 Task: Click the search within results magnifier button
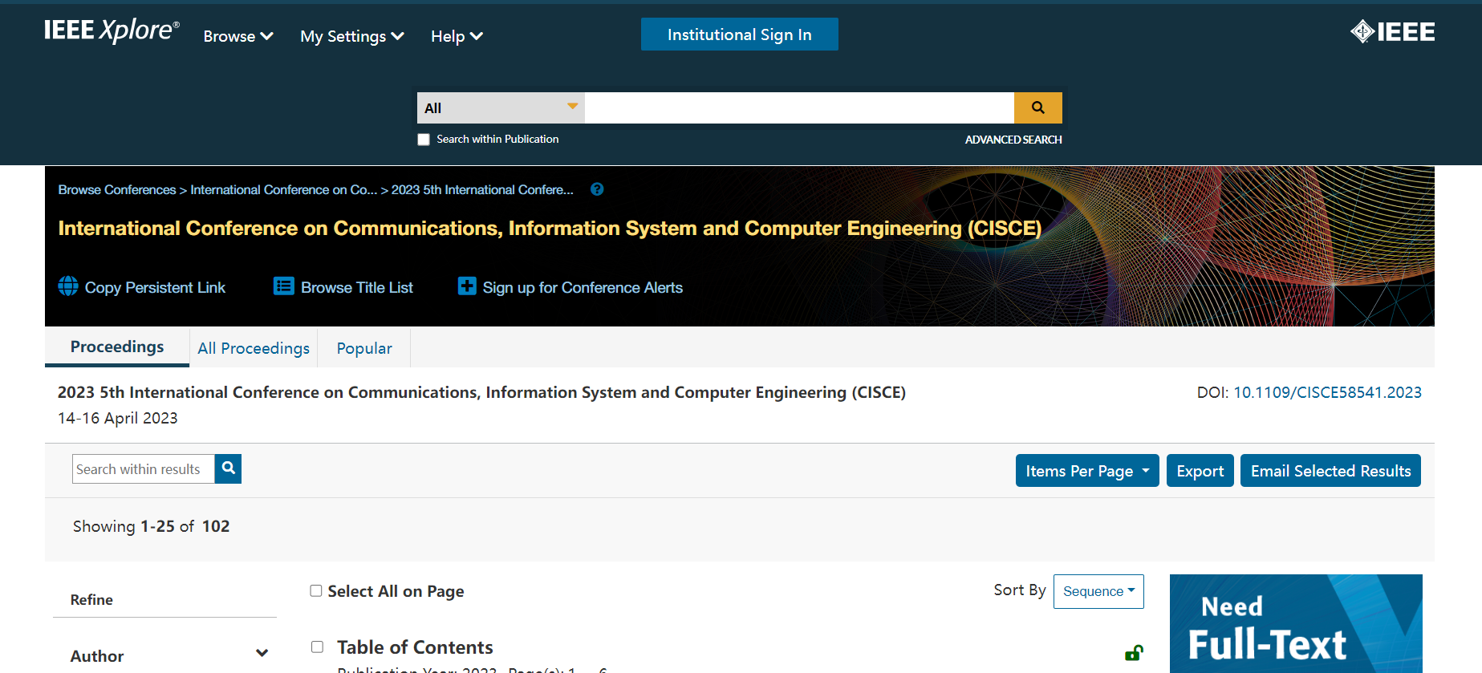pyautogui.click(x=228, y=468)
